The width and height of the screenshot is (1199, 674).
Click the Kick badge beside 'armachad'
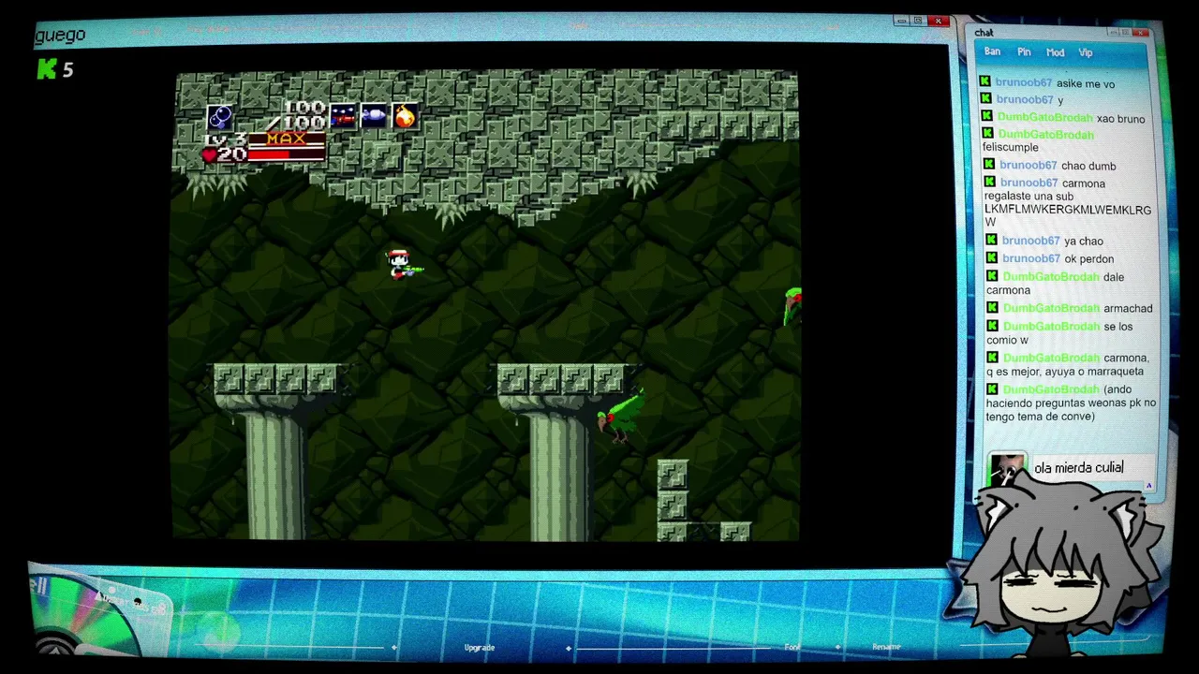click(993, 307)
